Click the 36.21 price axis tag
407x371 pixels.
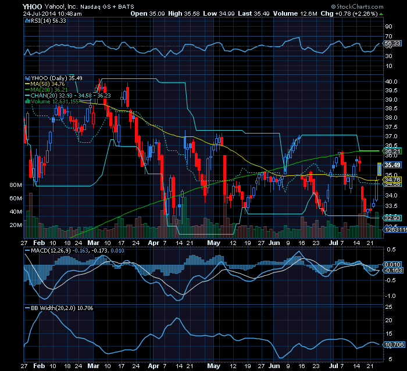click(x=392, y=151)
